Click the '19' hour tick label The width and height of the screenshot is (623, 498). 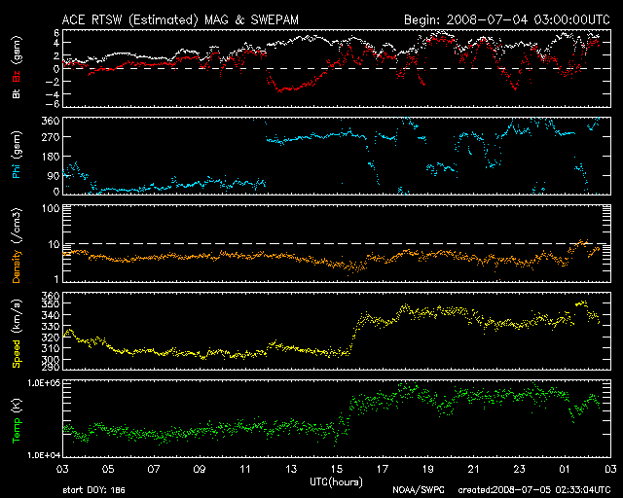coord(428,470)
